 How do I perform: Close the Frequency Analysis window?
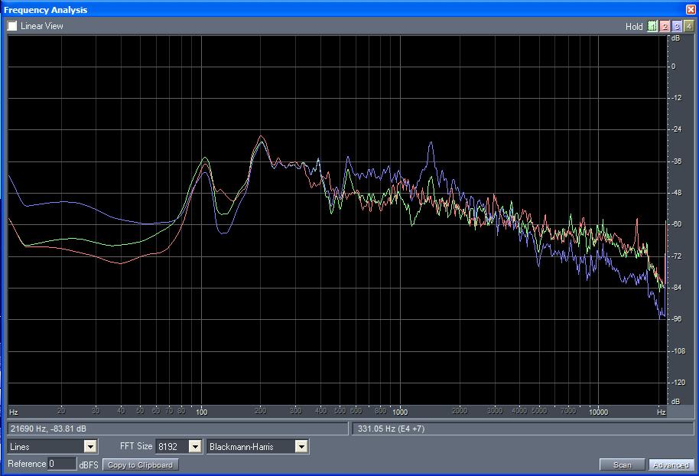tap(691, 9)
